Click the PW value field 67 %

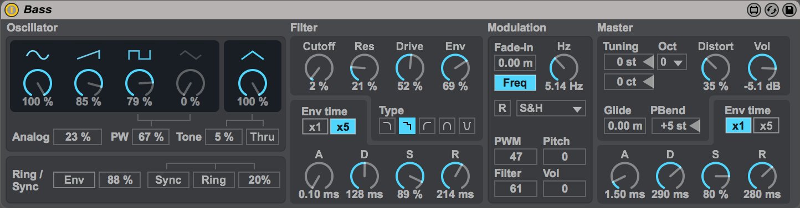coord(151,137)
